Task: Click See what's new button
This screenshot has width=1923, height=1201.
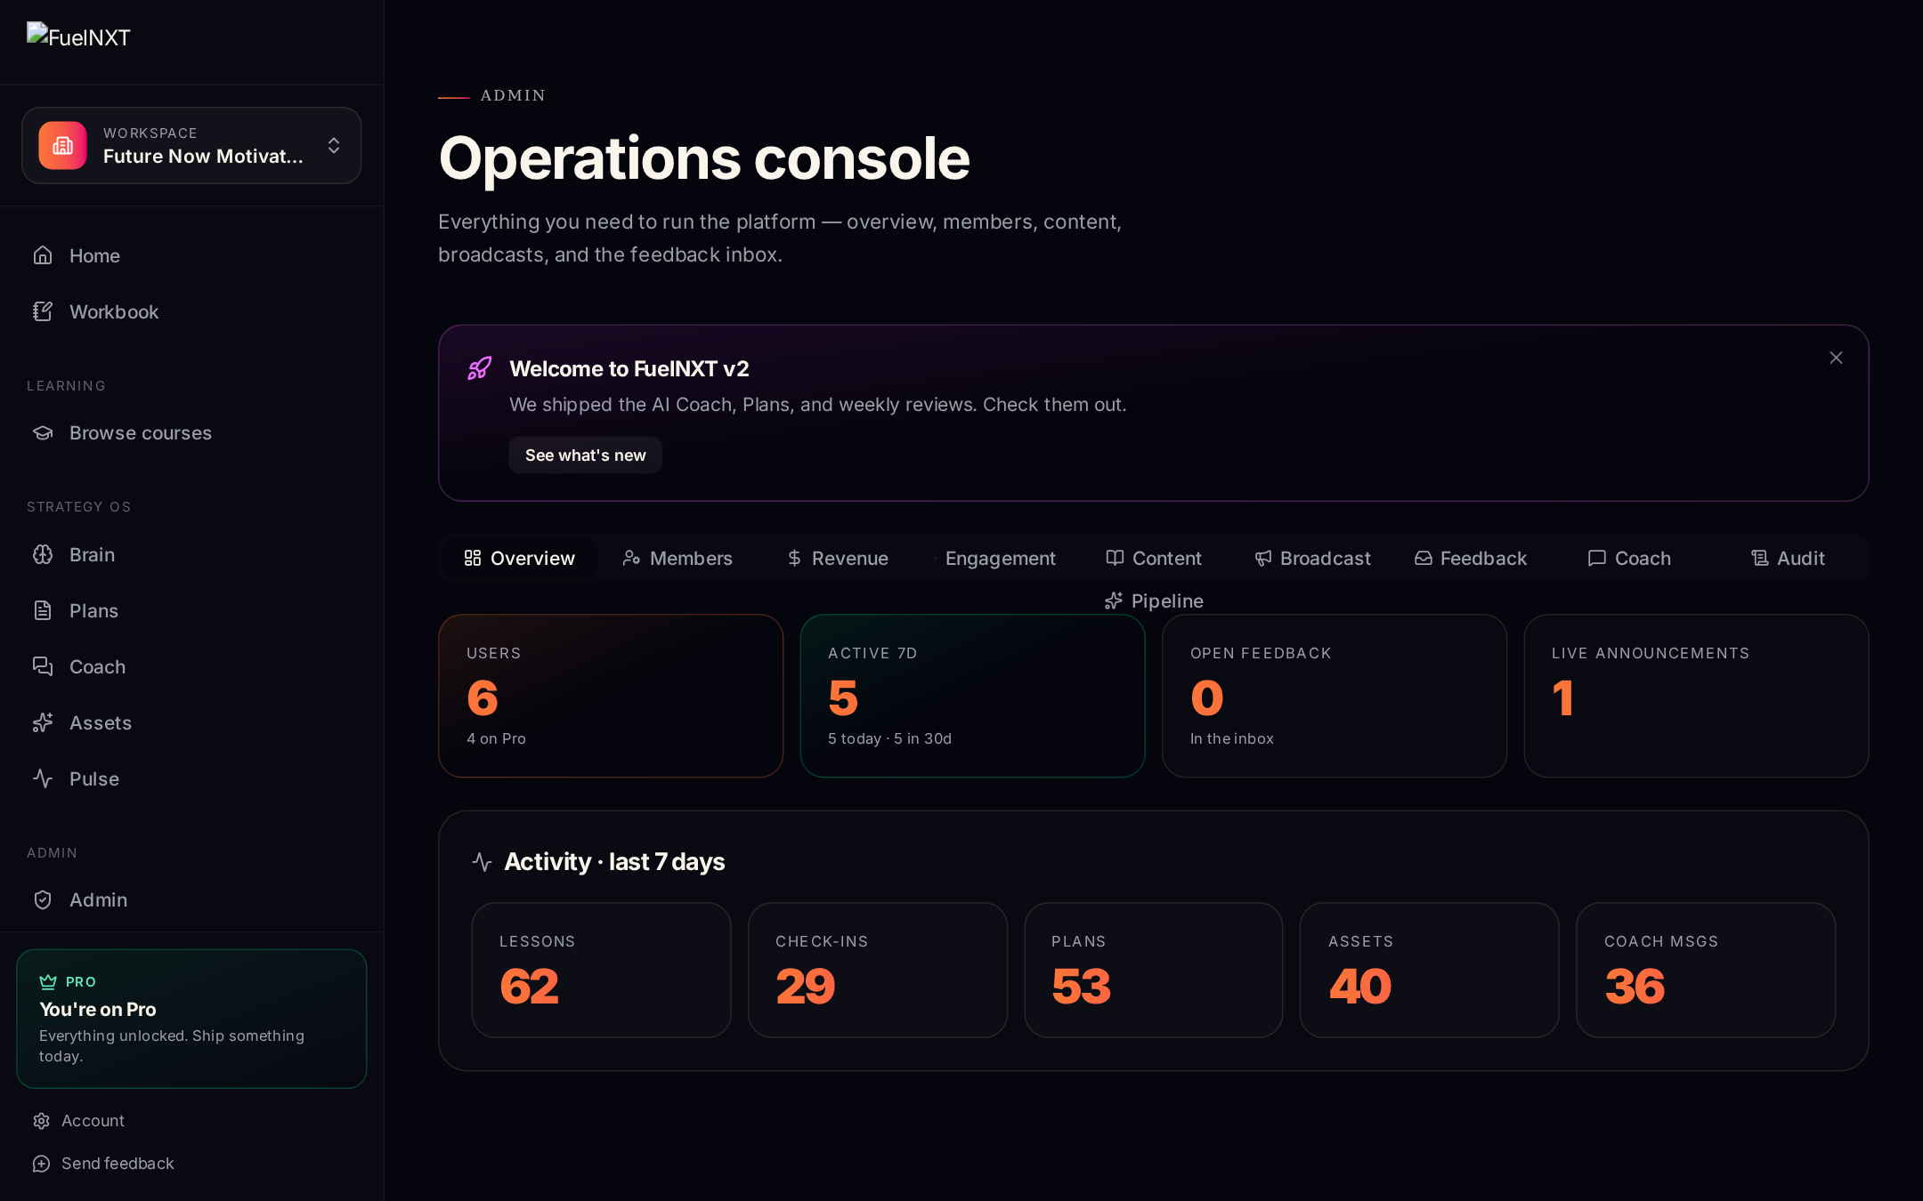Action: tap(585, 455)
